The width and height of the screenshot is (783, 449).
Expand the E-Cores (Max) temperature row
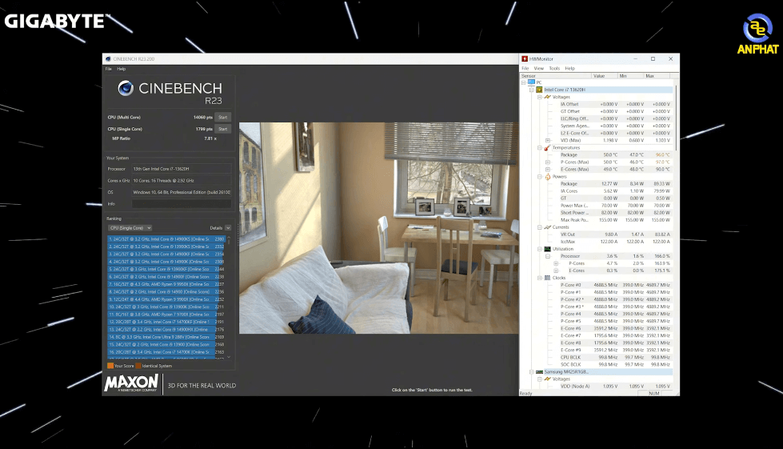548,170
